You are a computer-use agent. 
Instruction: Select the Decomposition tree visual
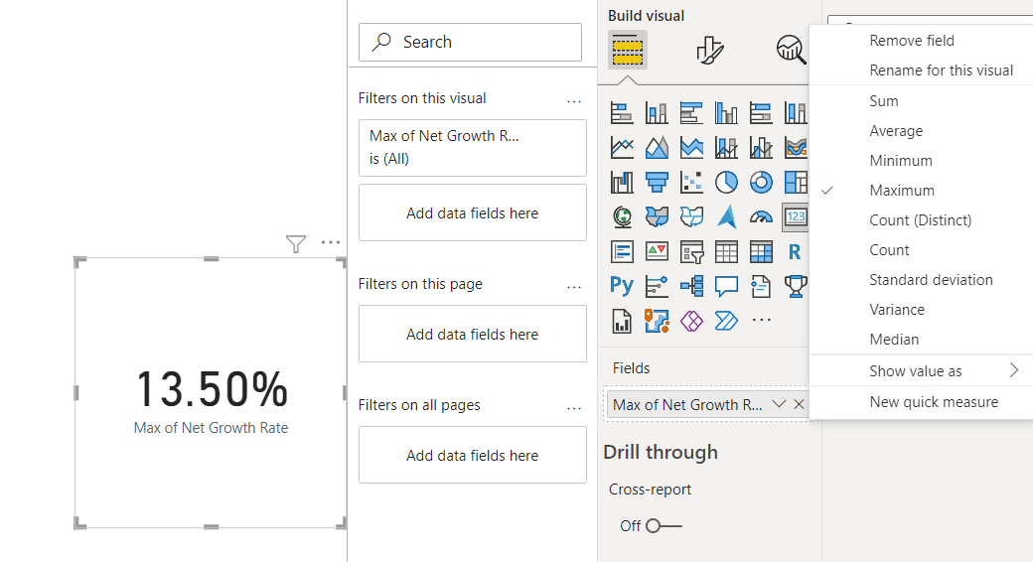pyautogui.click(x=691, y=286)
